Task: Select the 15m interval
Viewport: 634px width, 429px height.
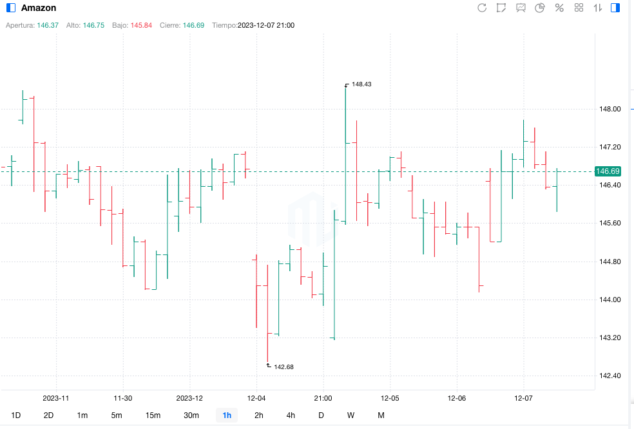Action: click(x=153, y=415)
